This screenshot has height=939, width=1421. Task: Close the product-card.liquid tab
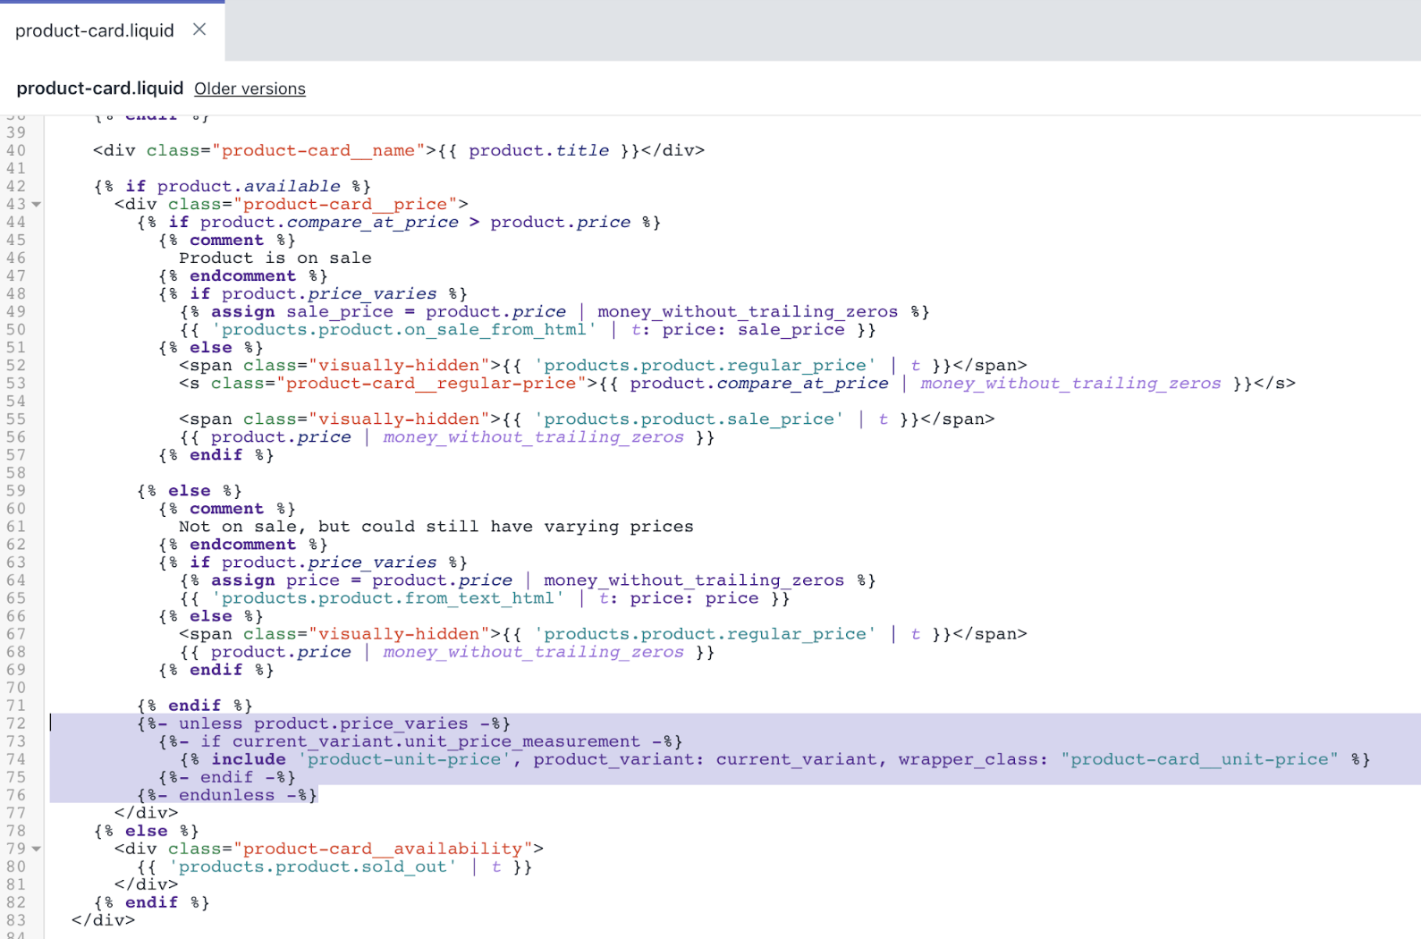click(x=199, y=30)
